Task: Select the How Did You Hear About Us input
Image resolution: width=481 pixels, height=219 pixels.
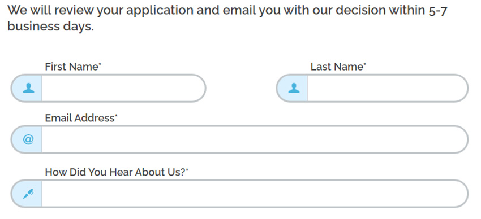Action: [x=255, y=193]
